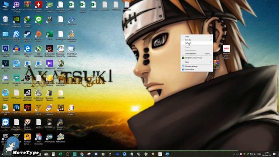This screenshot has height=157, width=279.
Task: Select the Assassin's Creed shortcut icon
Action: pos(61,124)
